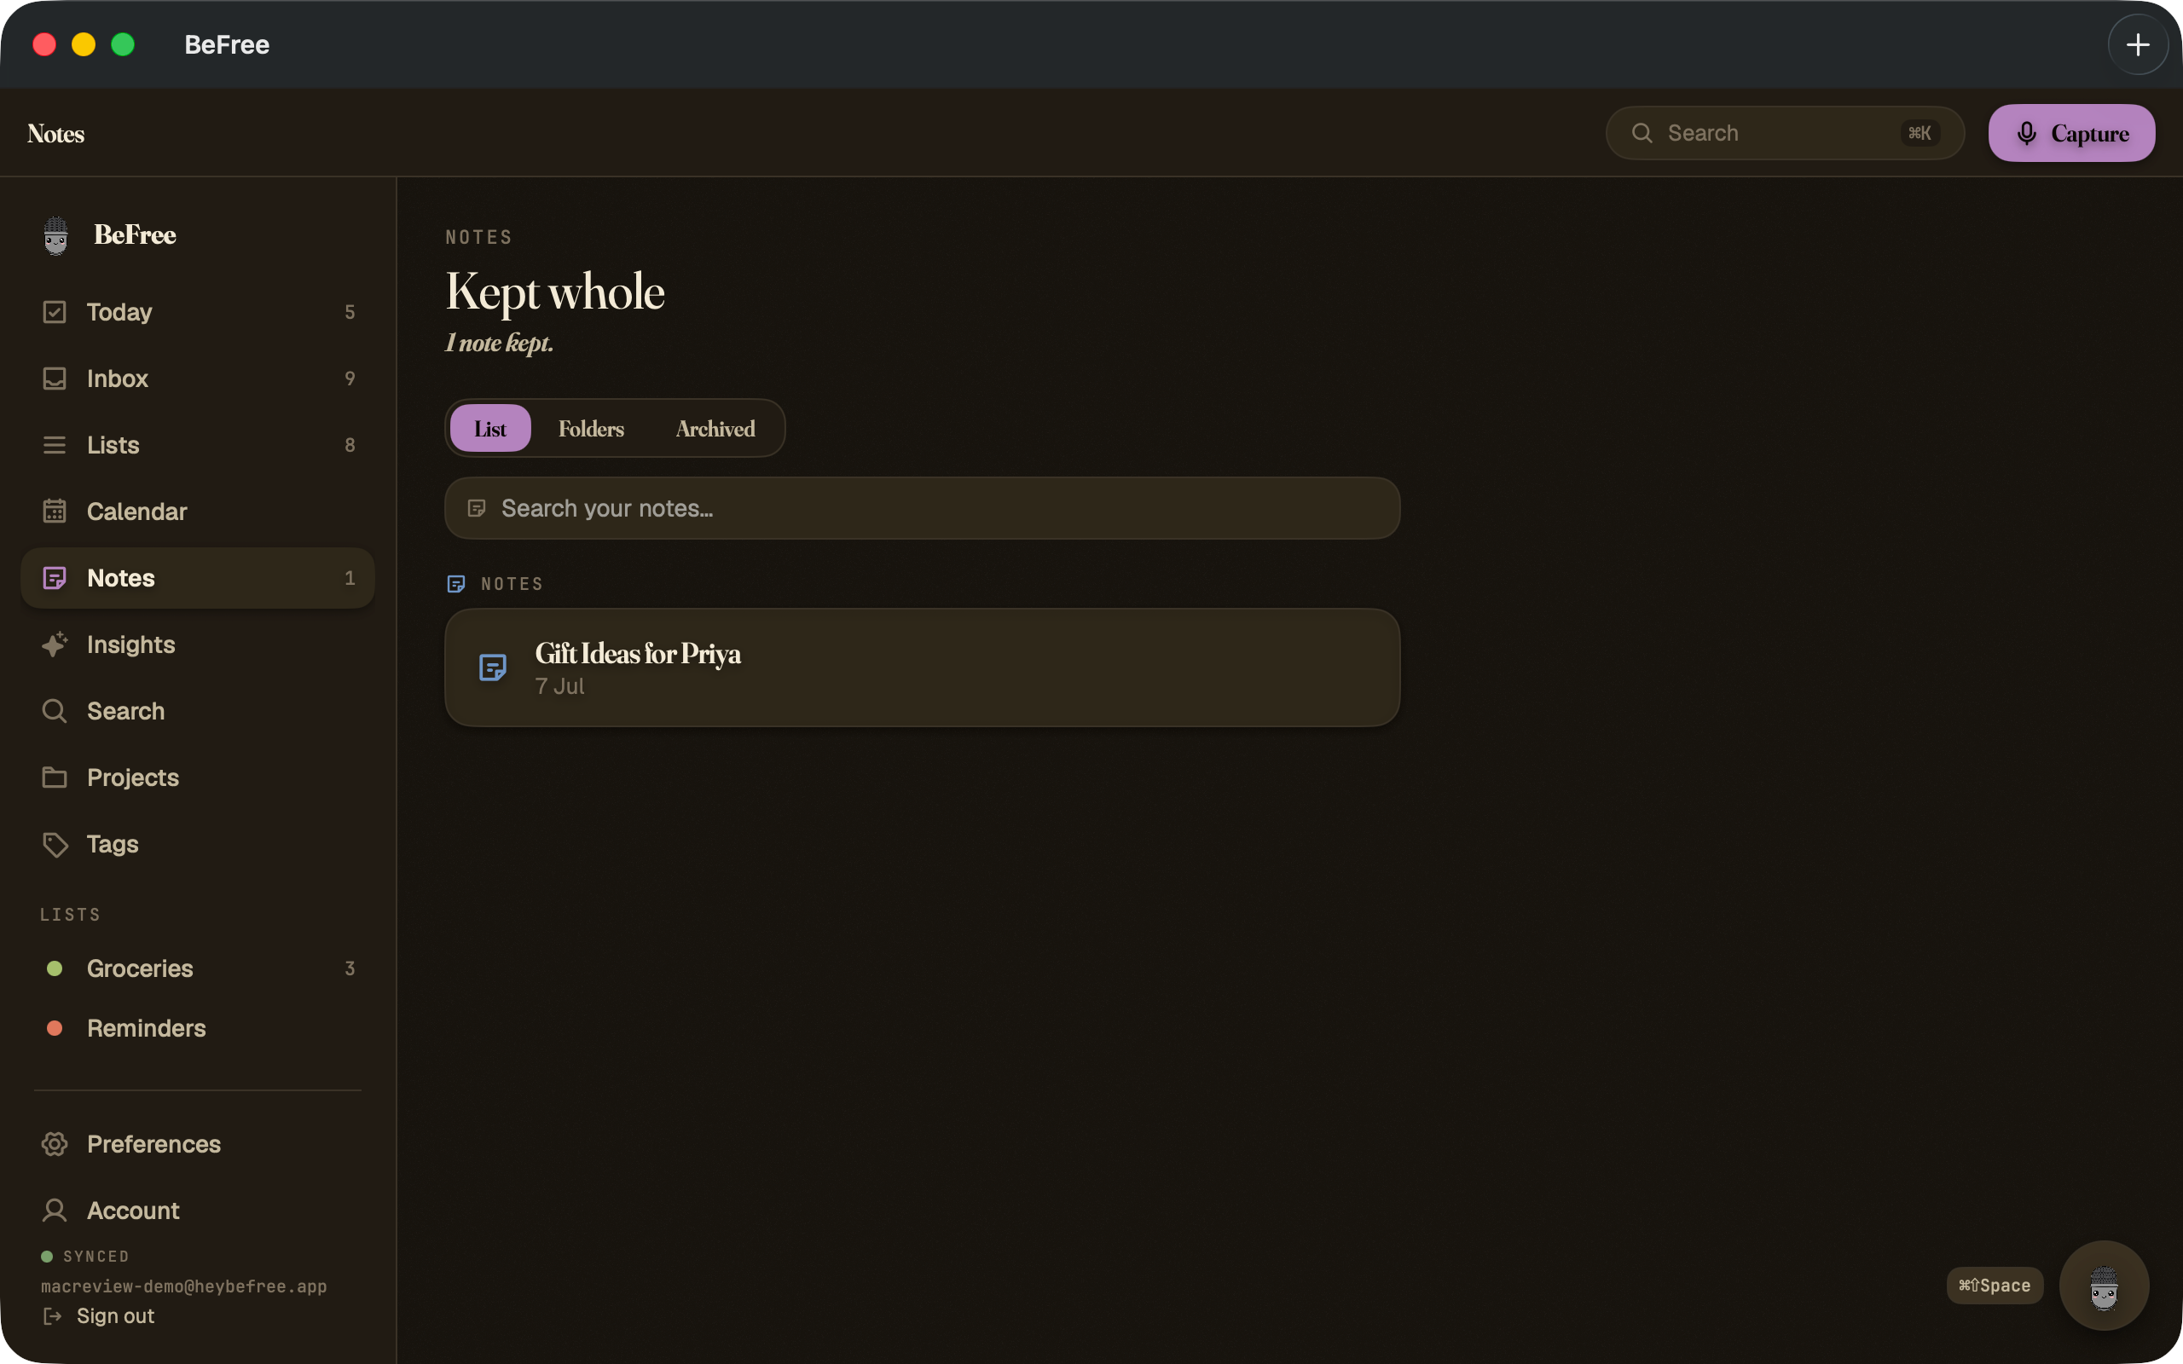Click the BeFree window title
Screen dimensions: 2183x1364
click(227, 45)
